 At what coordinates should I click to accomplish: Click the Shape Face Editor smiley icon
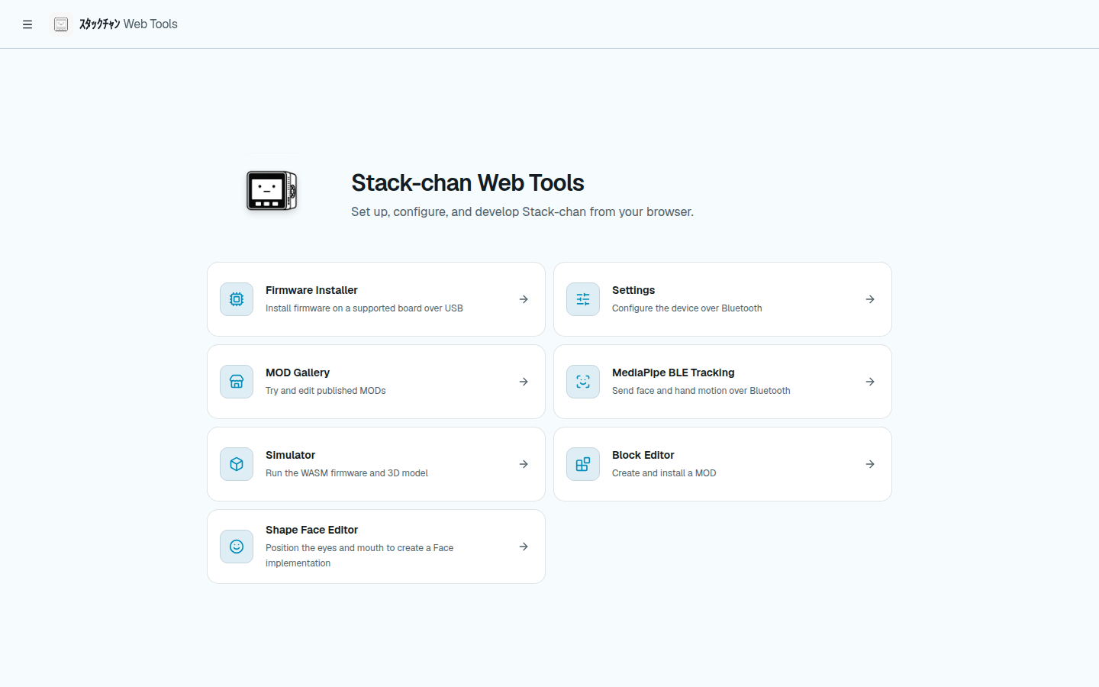(x=237, y=547)
